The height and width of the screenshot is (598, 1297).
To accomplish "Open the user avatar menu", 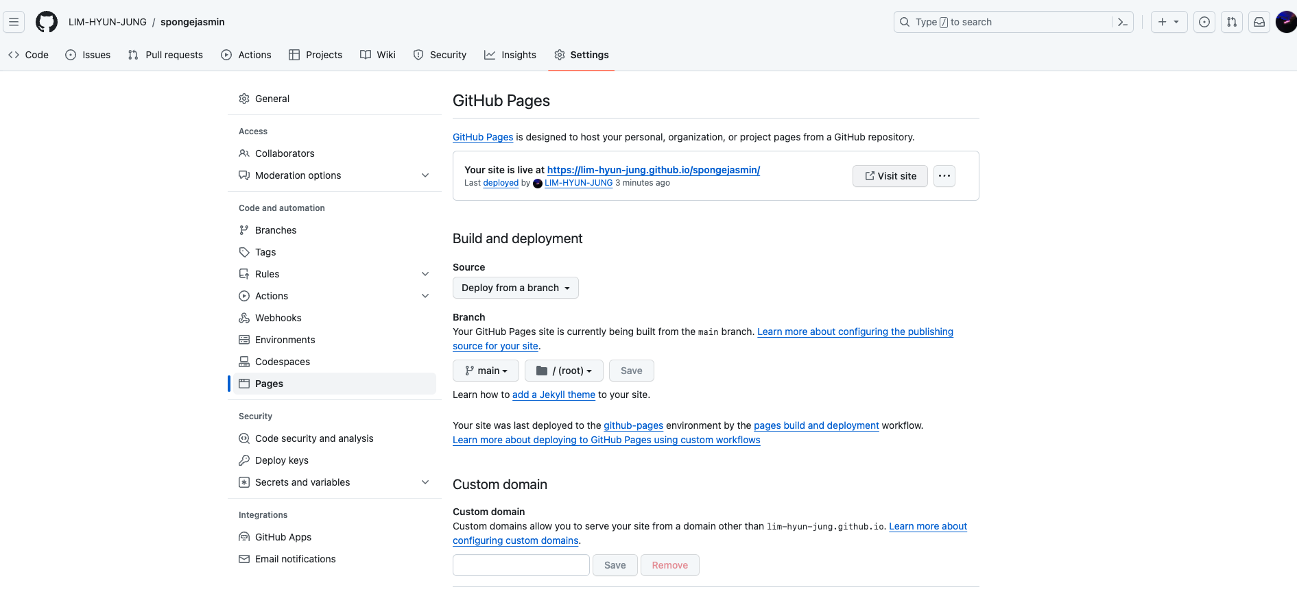I will point(1286,22).
